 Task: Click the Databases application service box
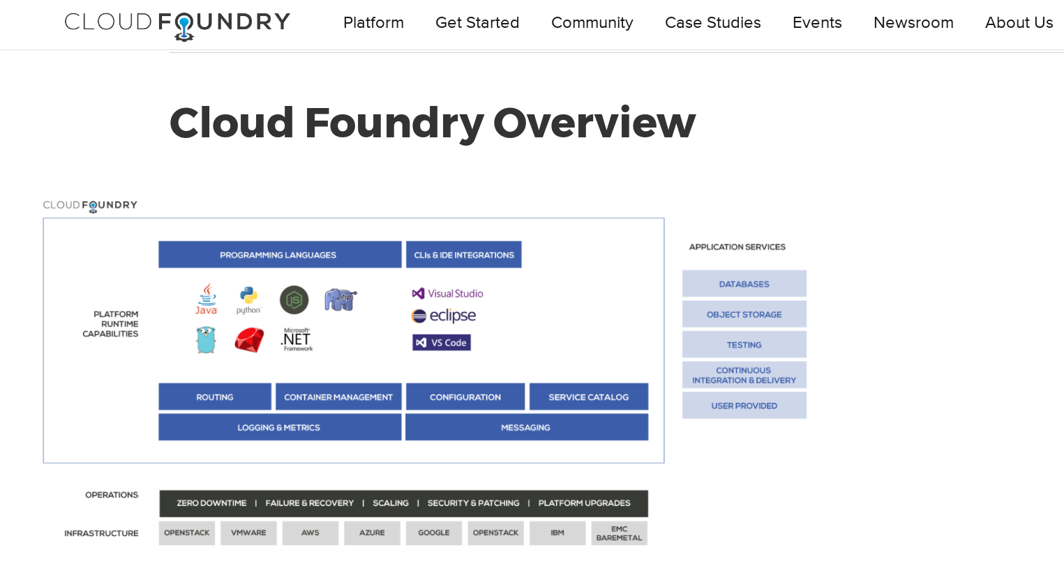(744, 284)
